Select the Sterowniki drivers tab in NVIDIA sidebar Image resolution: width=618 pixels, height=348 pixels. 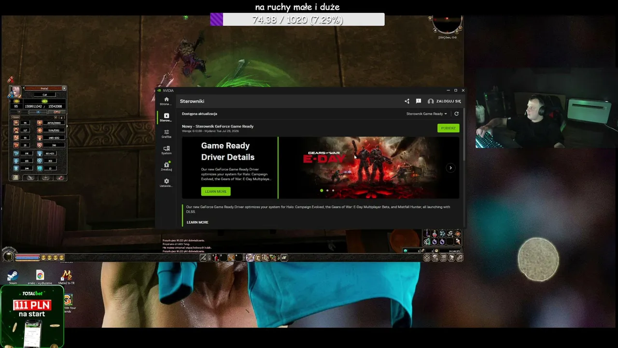(166, 117)
